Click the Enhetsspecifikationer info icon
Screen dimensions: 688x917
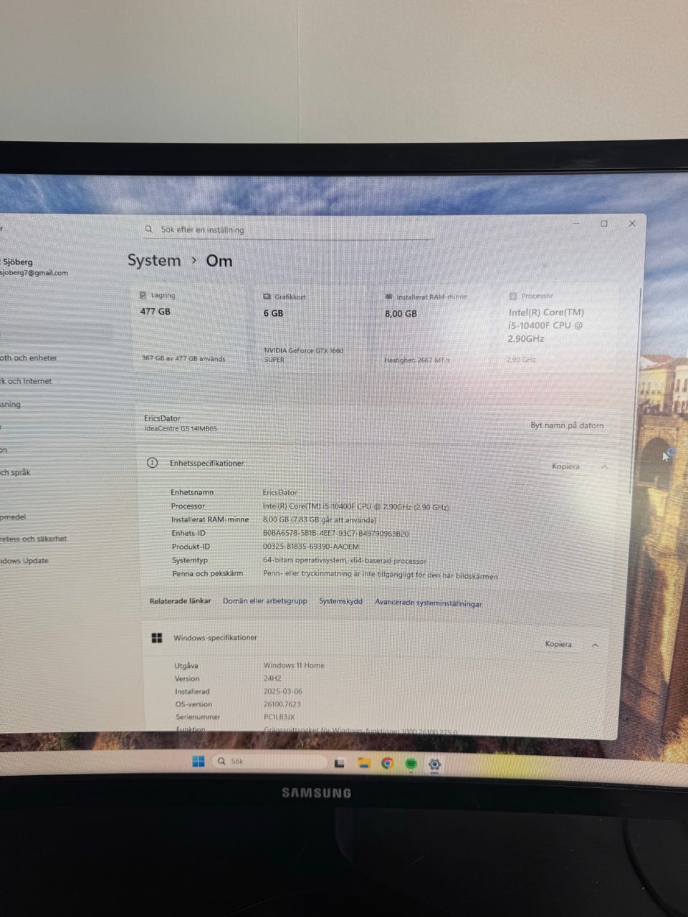(x=152, y=463)
